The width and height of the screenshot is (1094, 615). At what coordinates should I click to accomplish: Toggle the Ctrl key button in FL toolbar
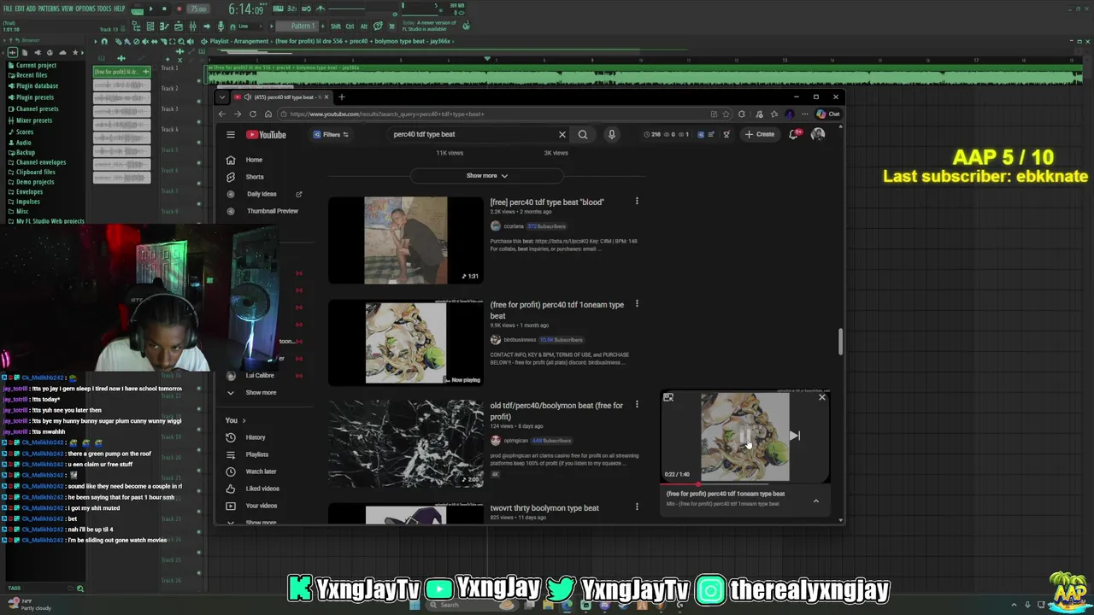[350, 26]
